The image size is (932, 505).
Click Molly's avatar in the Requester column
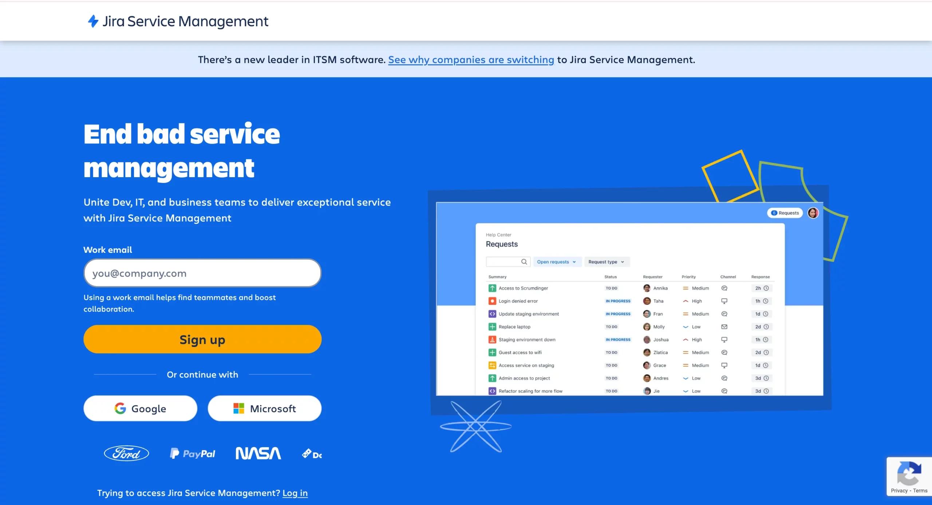click(647, 327)
